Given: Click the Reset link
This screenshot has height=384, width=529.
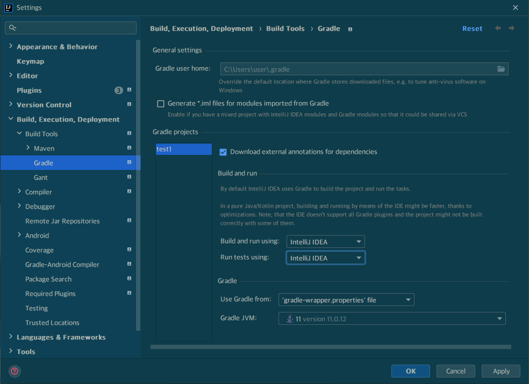Looking at the screenshot, I should 472,29.
